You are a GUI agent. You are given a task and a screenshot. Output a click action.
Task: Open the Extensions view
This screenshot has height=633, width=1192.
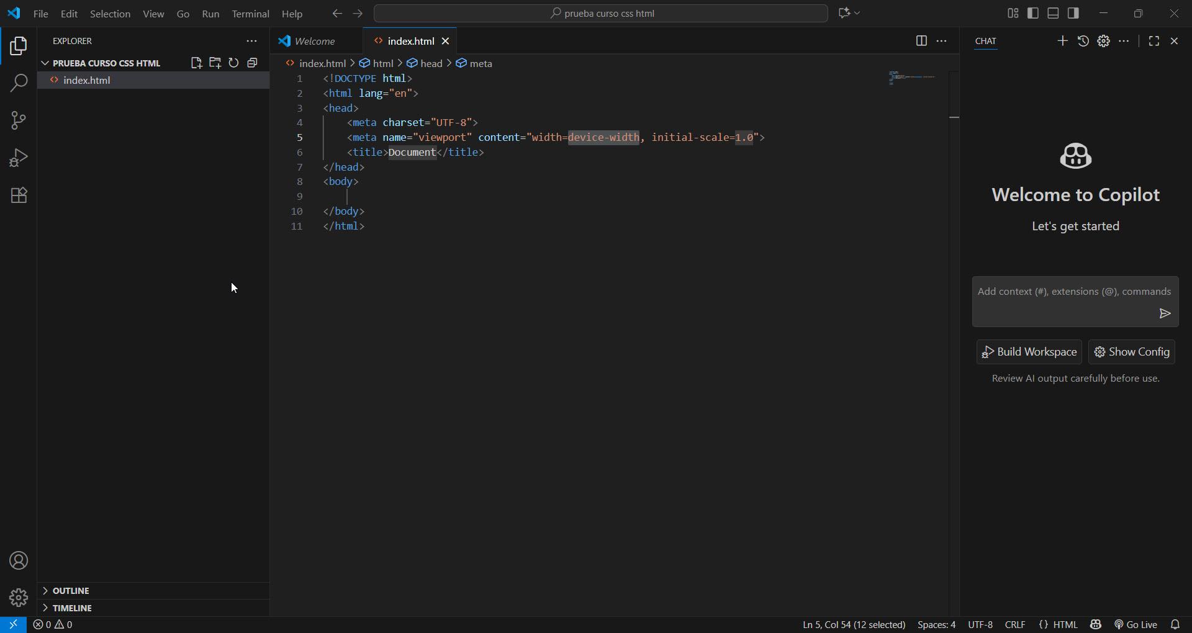[x=19, y=195]
